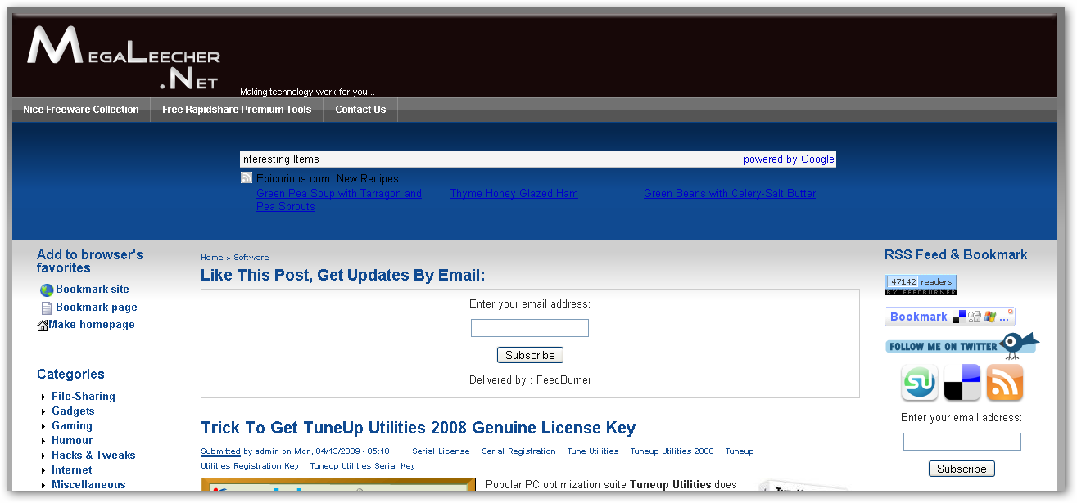
Task: Open the Delicious bookmark icon
Action: 962,383
